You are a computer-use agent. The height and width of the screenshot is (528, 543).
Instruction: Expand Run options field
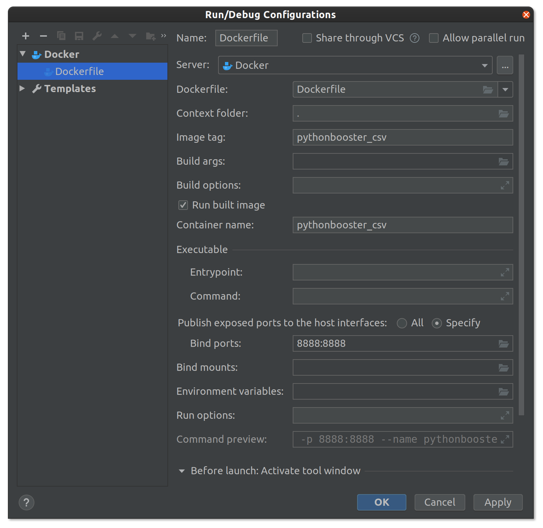coord(505,416)
